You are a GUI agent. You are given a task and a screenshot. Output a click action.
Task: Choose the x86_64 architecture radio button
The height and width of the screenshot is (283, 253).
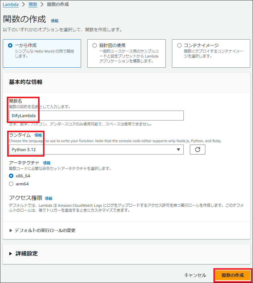point(11,176)
